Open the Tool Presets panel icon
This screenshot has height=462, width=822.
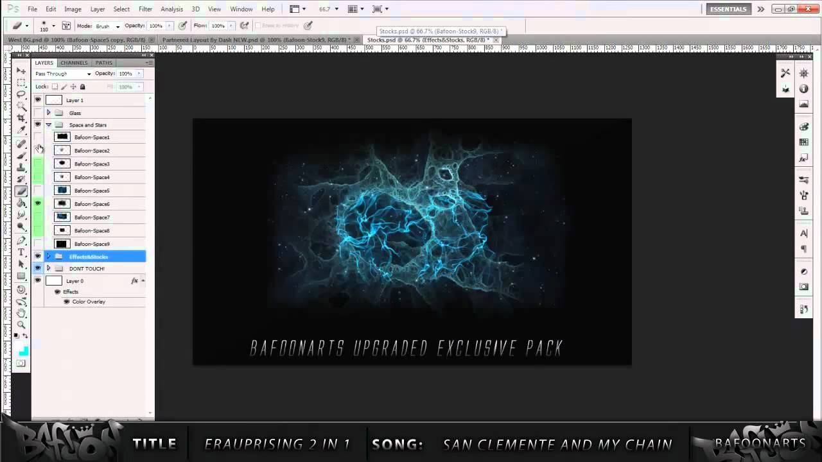(x=785, y=73)
